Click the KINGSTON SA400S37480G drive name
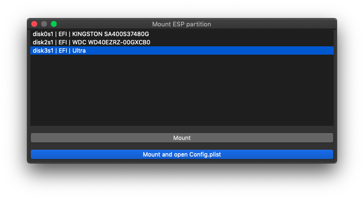 coord(111,34)
